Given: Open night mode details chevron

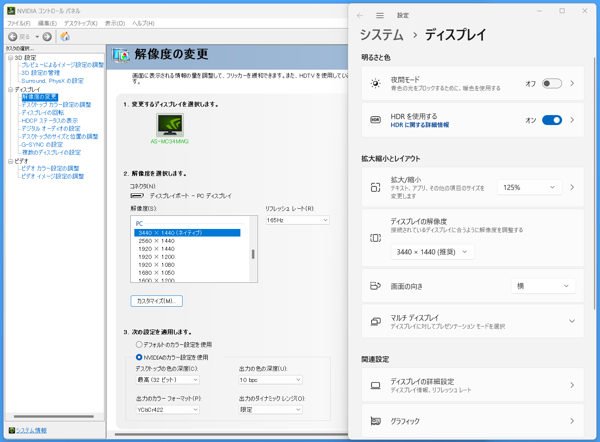Looking at the screenshot, I should (x=572, y=83).
